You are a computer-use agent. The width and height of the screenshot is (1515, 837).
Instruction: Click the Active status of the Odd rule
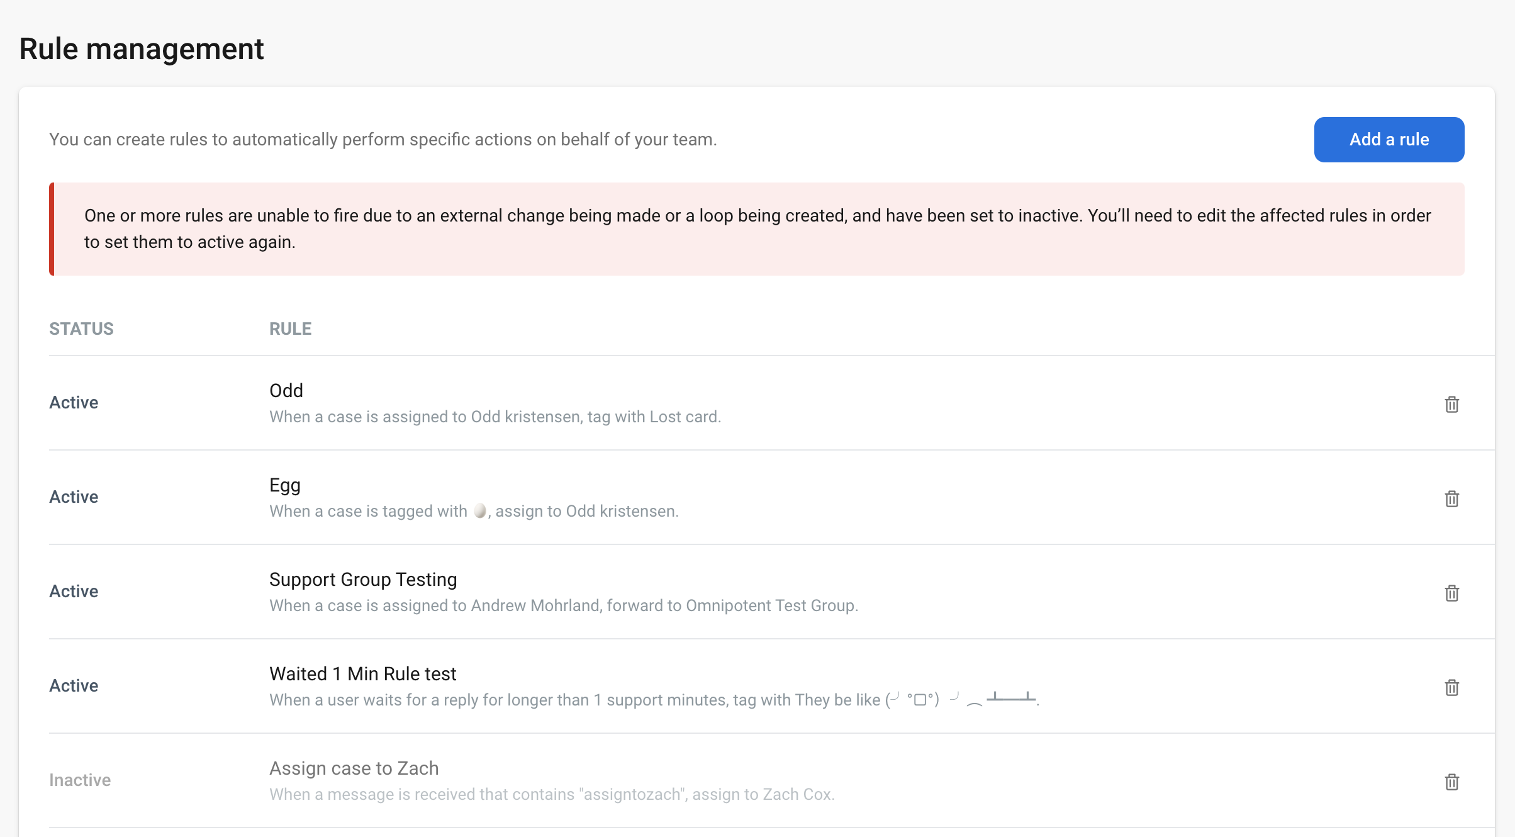click(x=74, y=403)
